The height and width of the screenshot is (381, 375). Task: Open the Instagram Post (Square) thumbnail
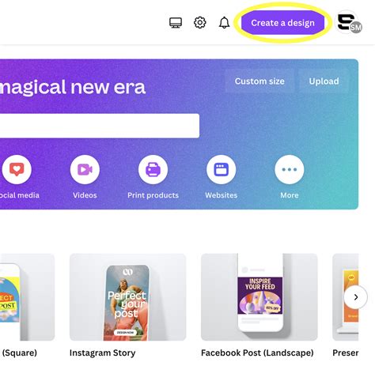[27, 297]
